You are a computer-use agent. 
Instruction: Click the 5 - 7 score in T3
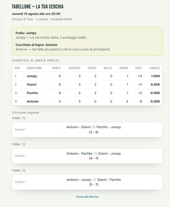point(94,184)
